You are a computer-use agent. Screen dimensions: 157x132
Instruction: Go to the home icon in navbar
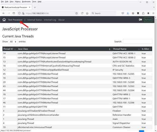4,20
